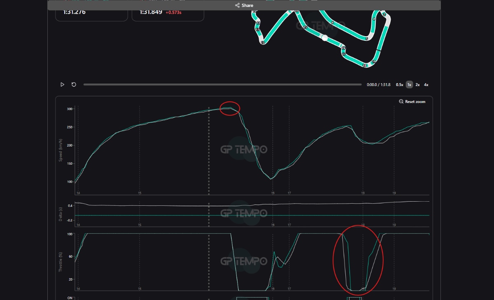This screenshot has height=300, width=494.
Task: Click turn 11 marker on the track map
Action: coord(258,23)
